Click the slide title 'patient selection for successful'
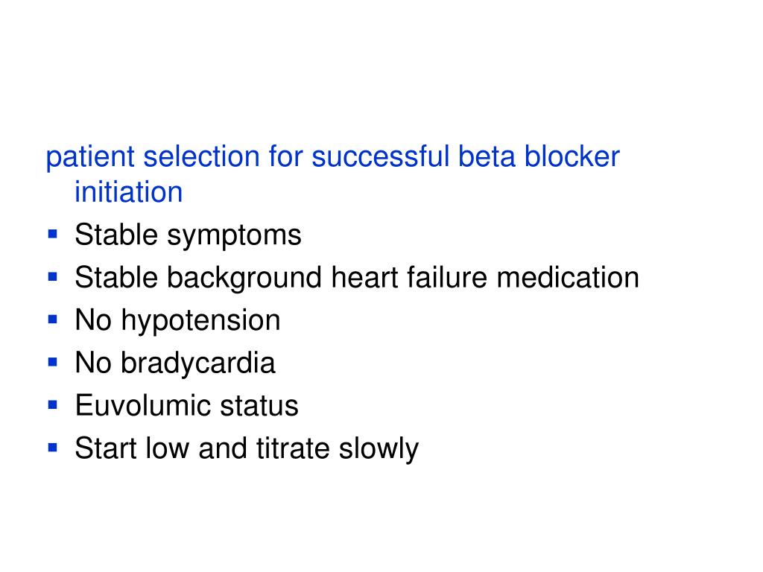Image resolution: width=763 pixels, height=572 pixels. pos(247,157)
